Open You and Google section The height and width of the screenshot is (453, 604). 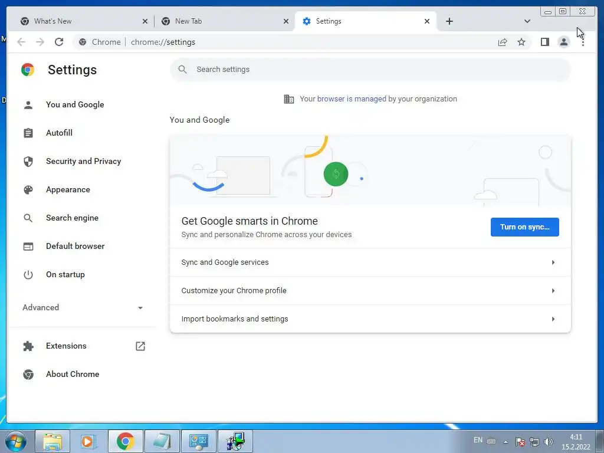click(75, 105)
